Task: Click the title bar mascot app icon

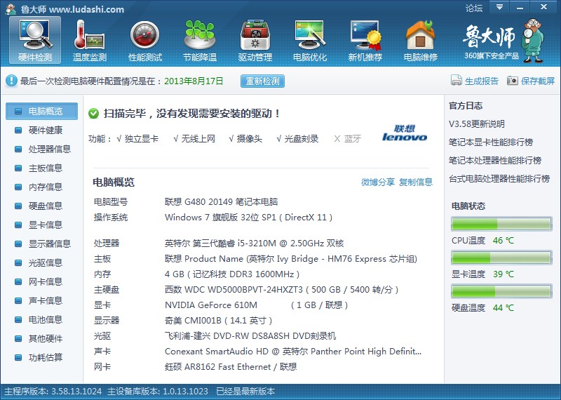Action: point(11,9)
